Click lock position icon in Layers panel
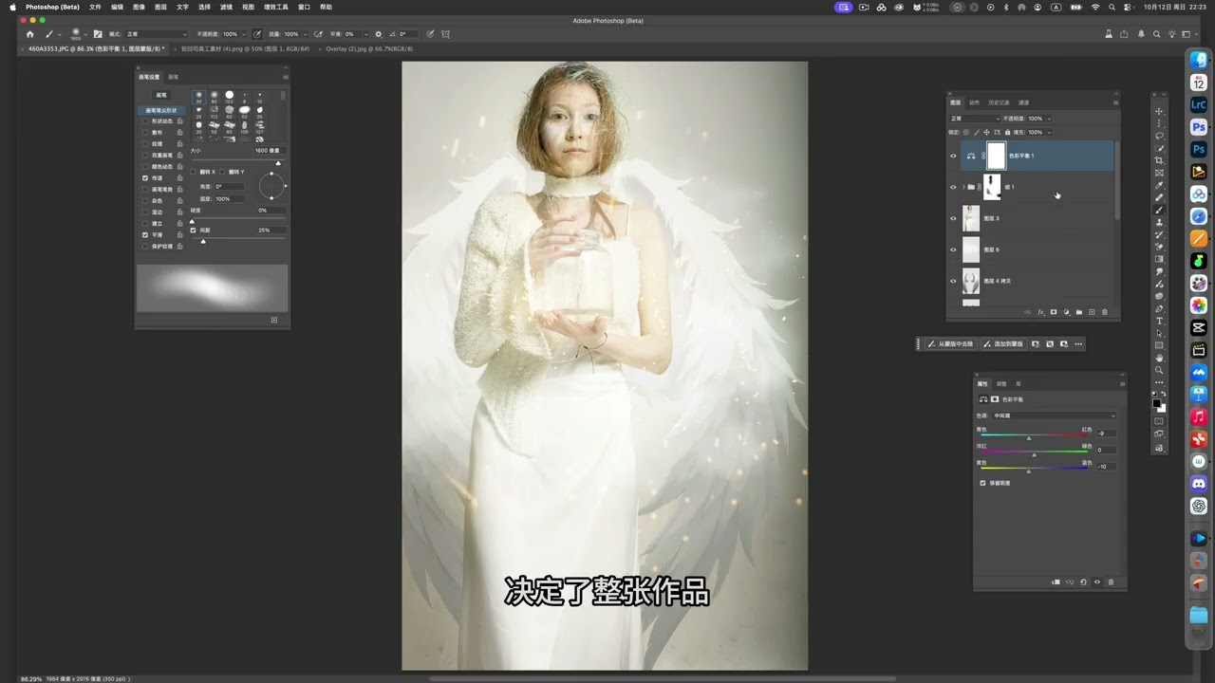The width and height of the screenshot is (1215, 683). point(986,132)
